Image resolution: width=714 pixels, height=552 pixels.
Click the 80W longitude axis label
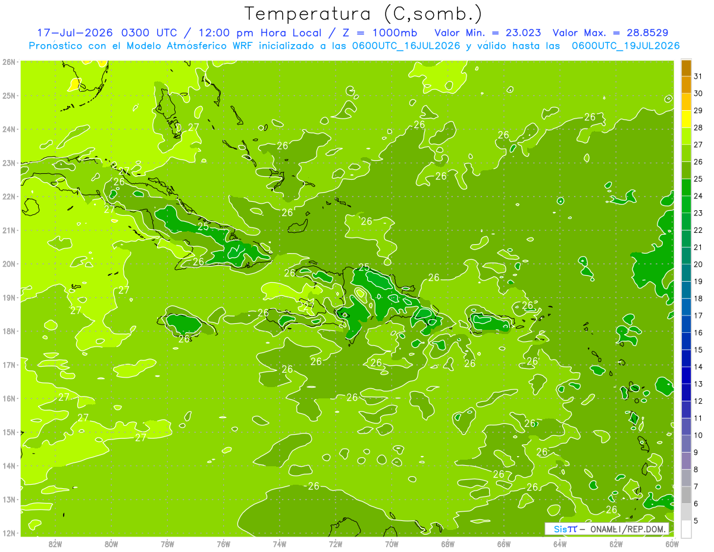[x=111, y=544]
